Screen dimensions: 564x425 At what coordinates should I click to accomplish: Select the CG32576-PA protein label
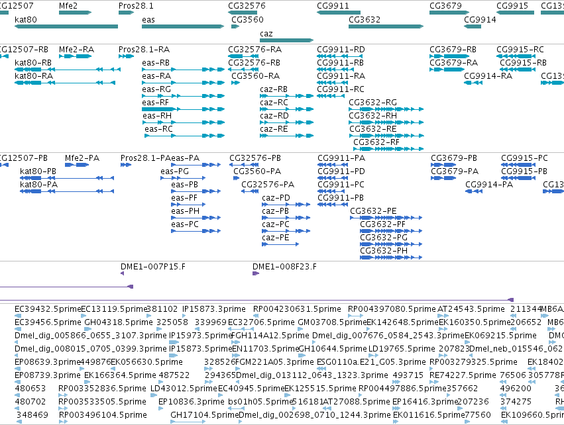[x=268, y=185]
